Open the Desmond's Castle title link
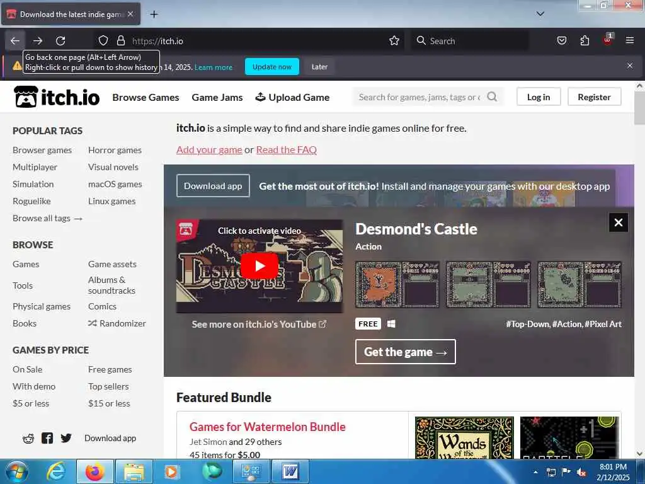 (x=416, y=229)
